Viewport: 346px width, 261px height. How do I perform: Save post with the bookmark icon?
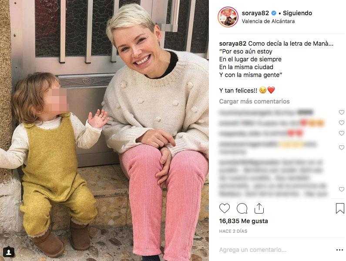pos(340,208)
